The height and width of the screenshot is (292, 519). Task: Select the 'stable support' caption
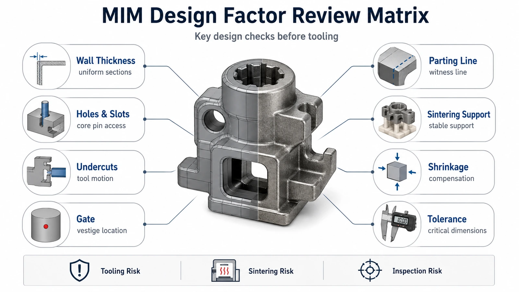451,126
